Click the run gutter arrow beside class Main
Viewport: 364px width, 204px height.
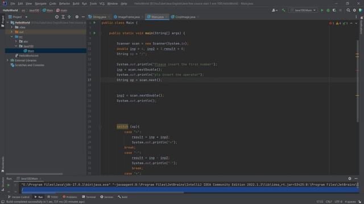coord(94,23)
